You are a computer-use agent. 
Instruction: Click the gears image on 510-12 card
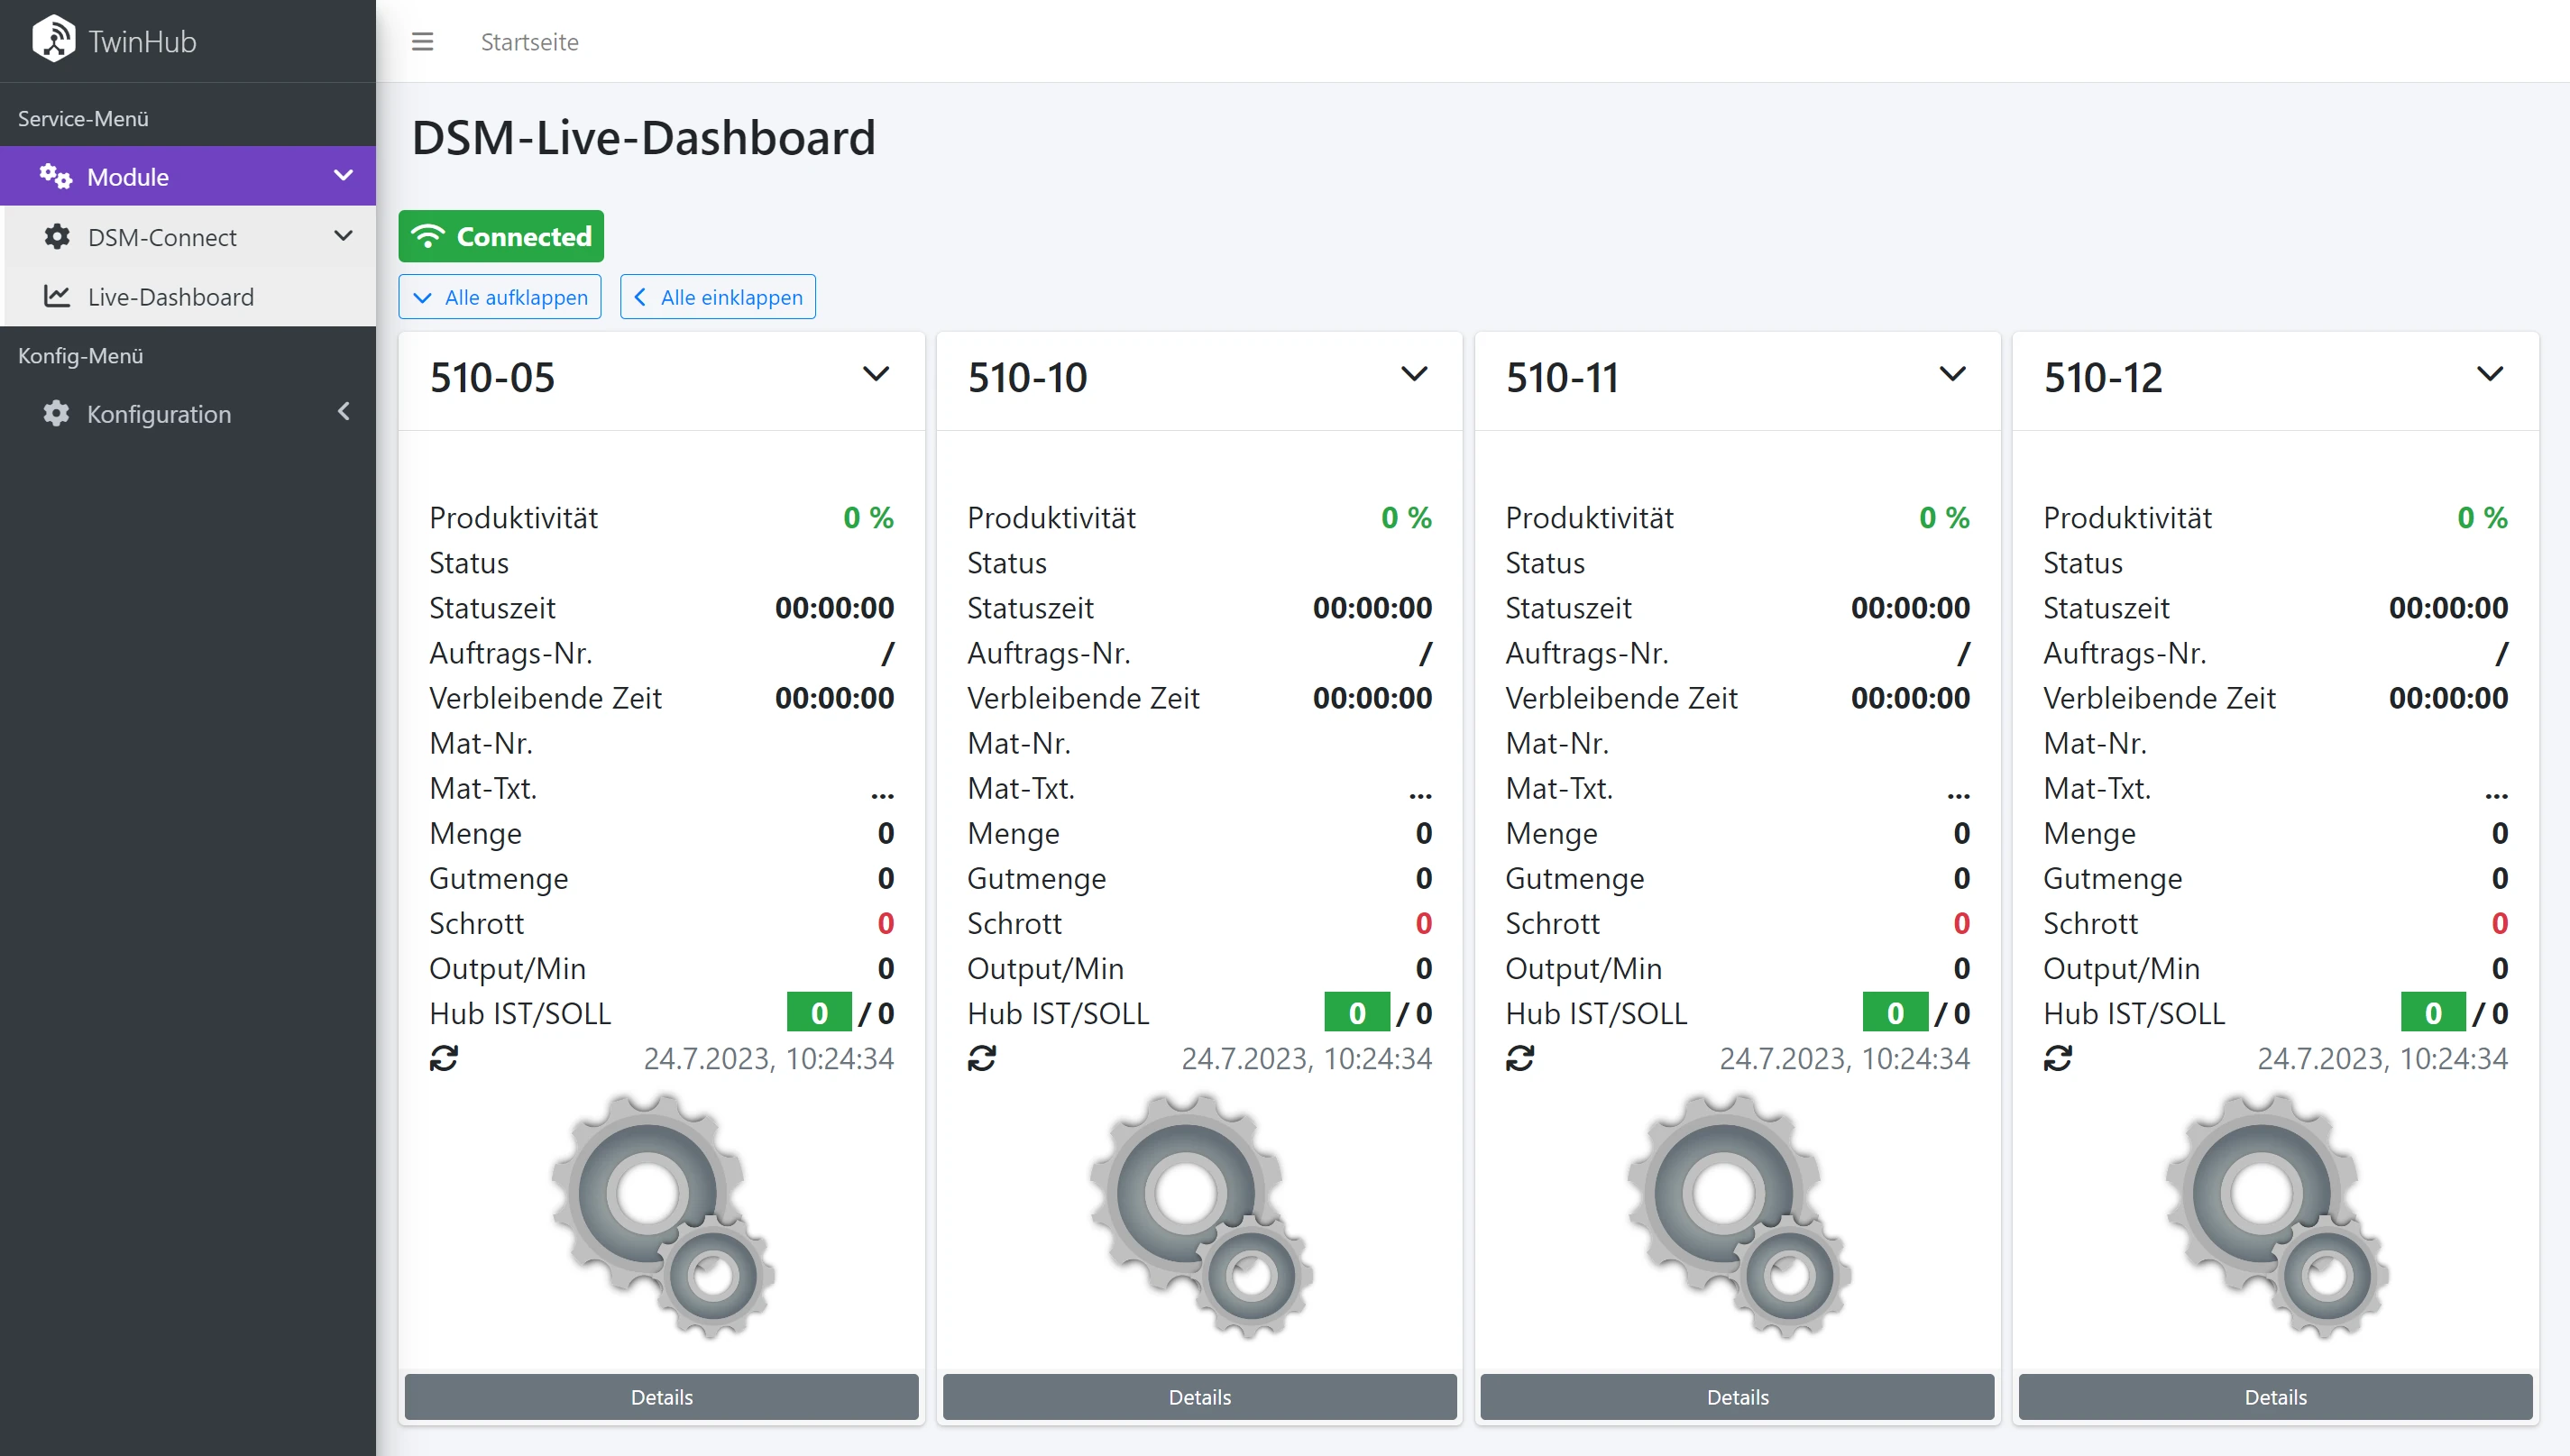point(2276,1215)
